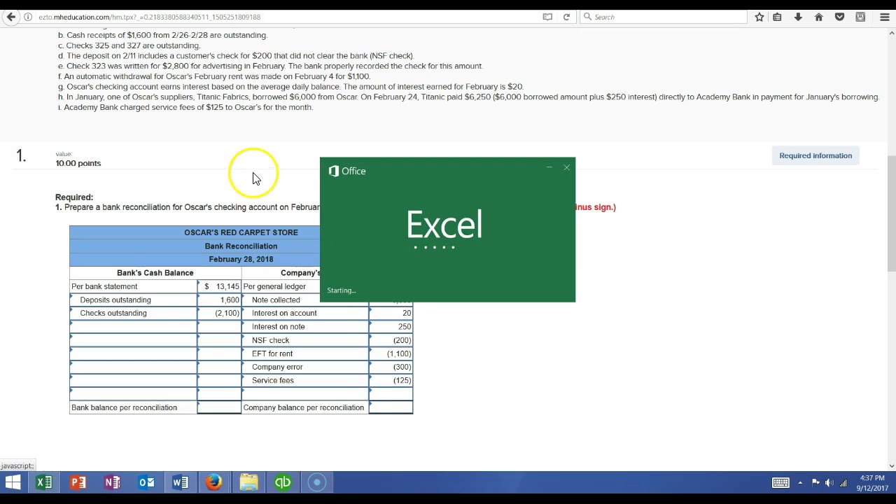Click scroll up arrow on scrollbar
The width and height of the screenshot is (896, 504).
(891, 33)
